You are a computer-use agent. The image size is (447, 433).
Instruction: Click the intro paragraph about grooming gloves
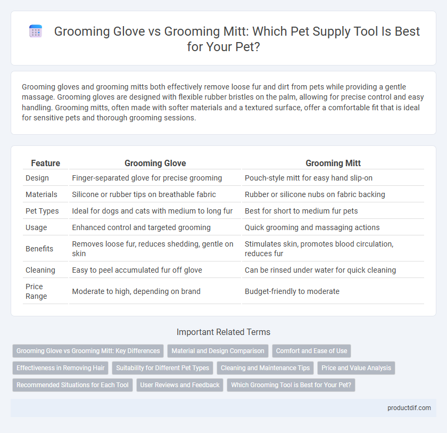(x=223, y=102)
